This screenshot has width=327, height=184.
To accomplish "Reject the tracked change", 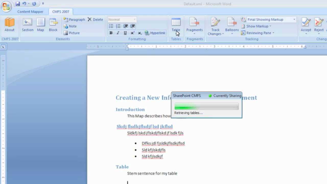I will pos(319,24).
